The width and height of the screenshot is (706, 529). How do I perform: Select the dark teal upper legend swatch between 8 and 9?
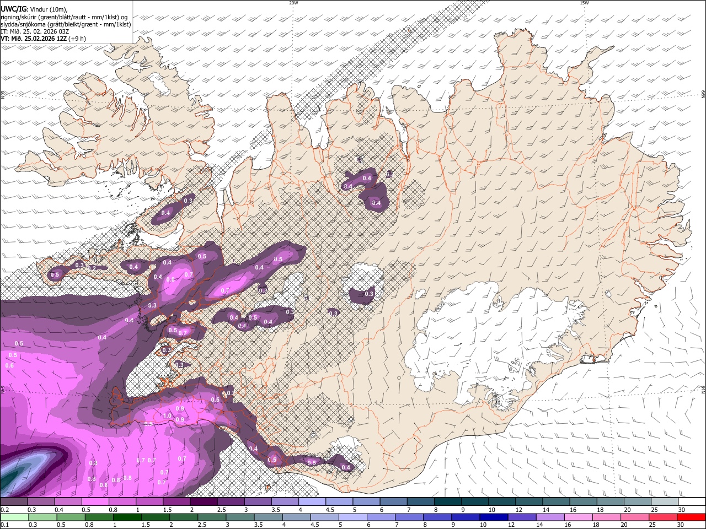pyautogui.click(x=448, y=502)
